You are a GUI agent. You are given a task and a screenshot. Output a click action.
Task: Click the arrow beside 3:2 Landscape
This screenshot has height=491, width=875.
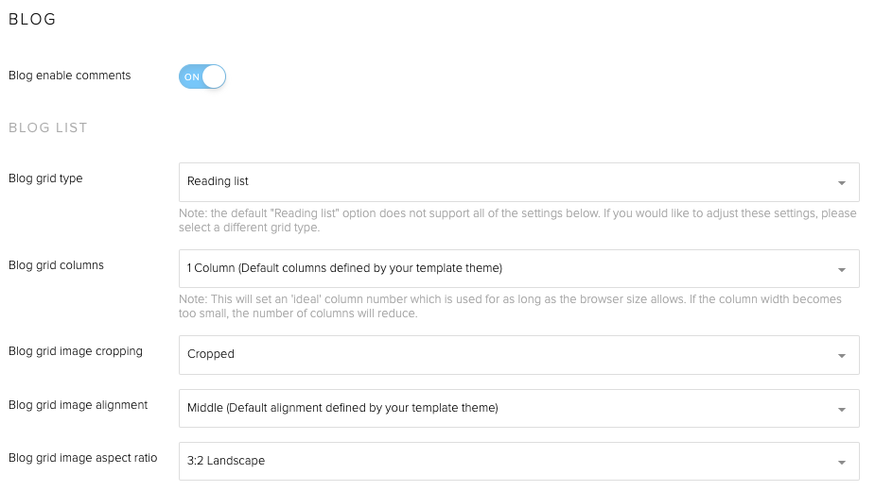pos(841,463)
